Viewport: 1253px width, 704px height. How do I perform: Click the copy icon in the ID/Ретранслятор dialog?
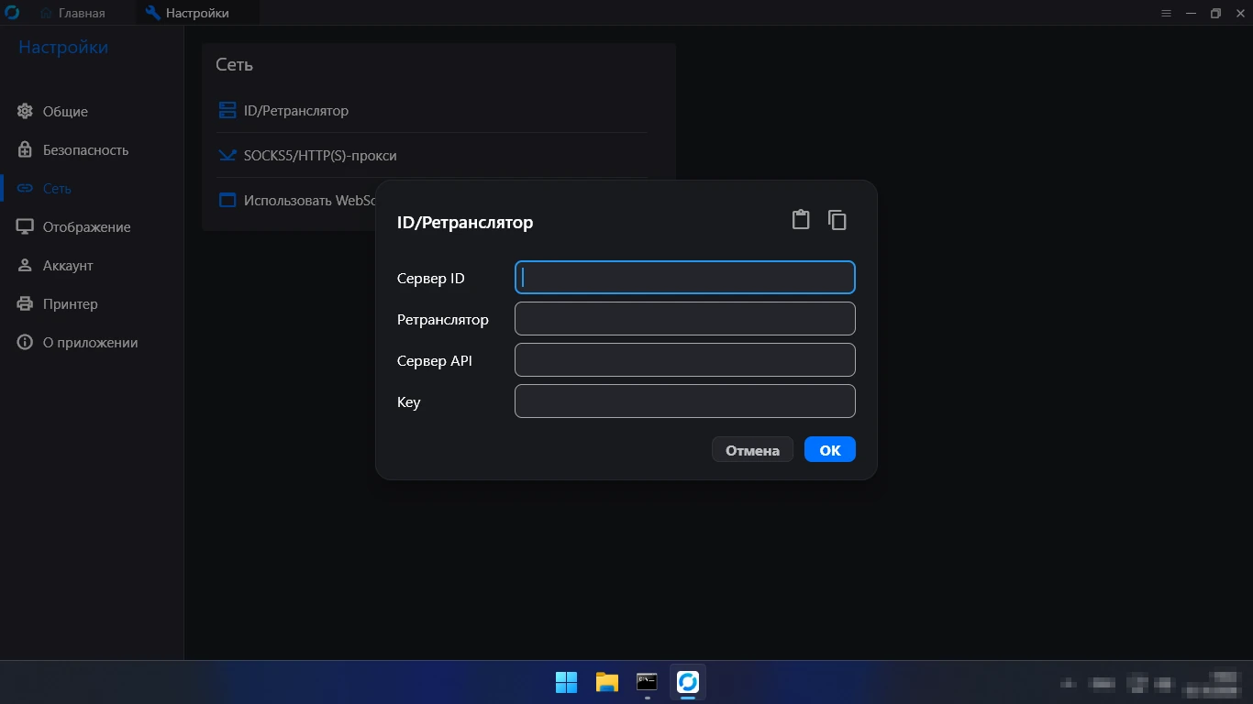pos(837,219)
